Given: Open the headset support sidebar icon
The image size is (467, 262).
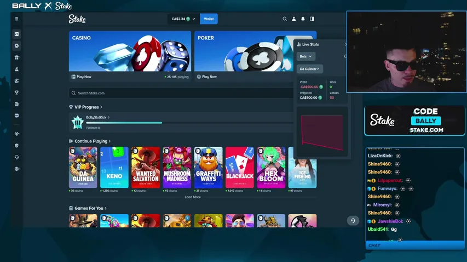Looking at the screenshot, I should coord(16,157).
